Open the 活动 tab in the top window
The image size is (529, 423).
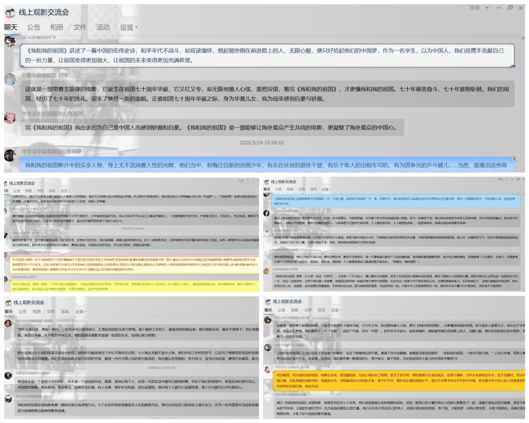pos(103,28)
